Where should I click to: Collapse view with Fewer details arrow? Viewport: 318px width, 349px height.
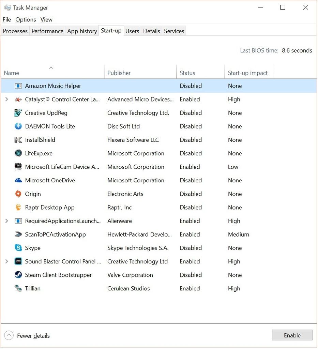click(x=9, y=336)
